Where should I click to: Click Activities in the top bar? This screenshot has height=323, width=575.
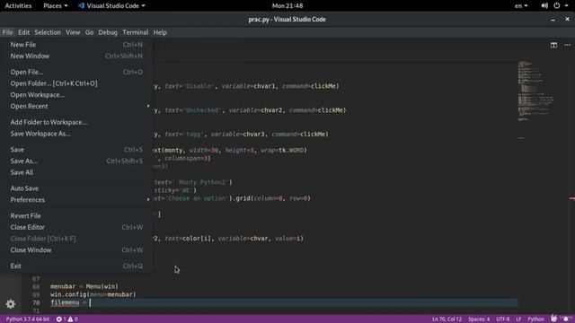(18, 6)
